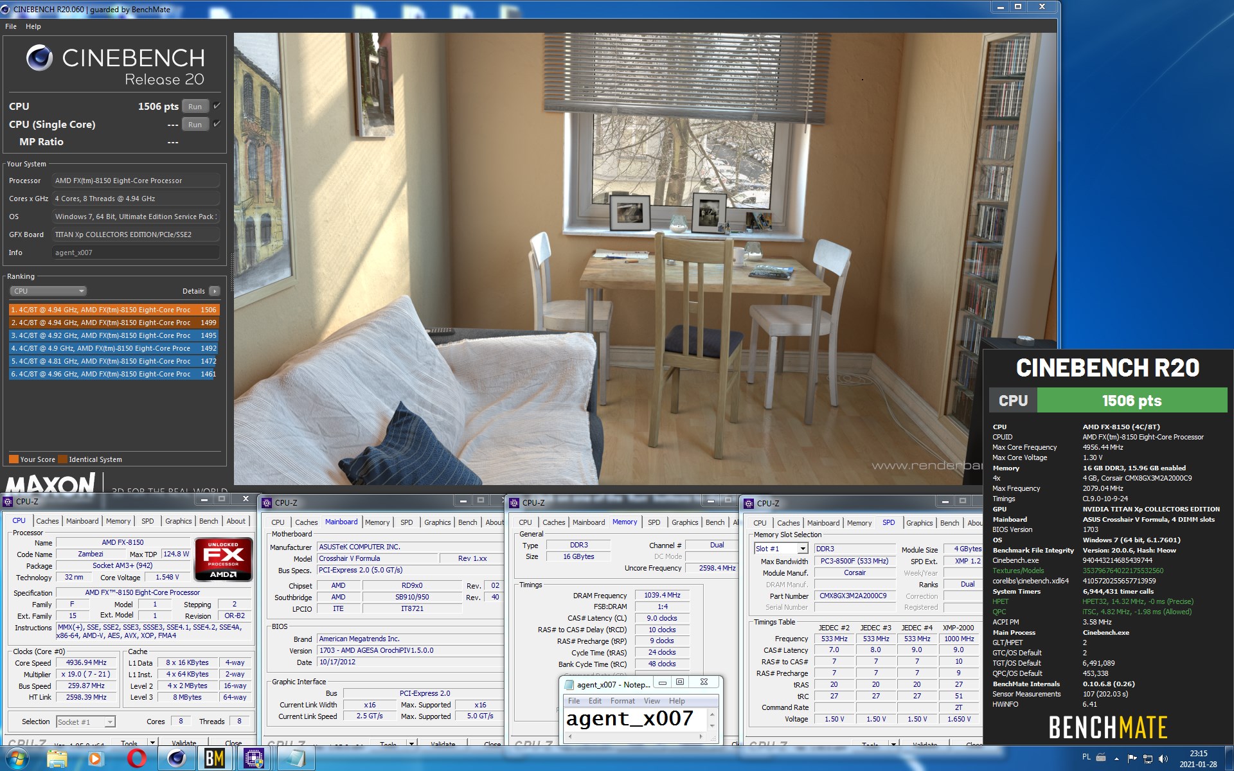Launch Windows Media Player from taskbar
The image size is (1234, 771).
pos(96,759)
